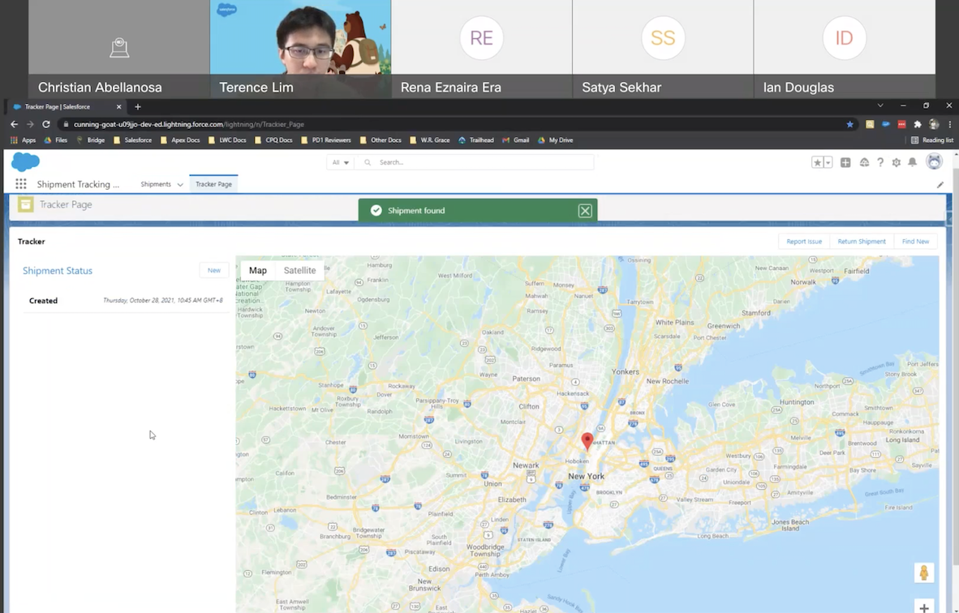The image size is (959, 613).
Task: Switch map to Satellite view
Action: [299, 270]
